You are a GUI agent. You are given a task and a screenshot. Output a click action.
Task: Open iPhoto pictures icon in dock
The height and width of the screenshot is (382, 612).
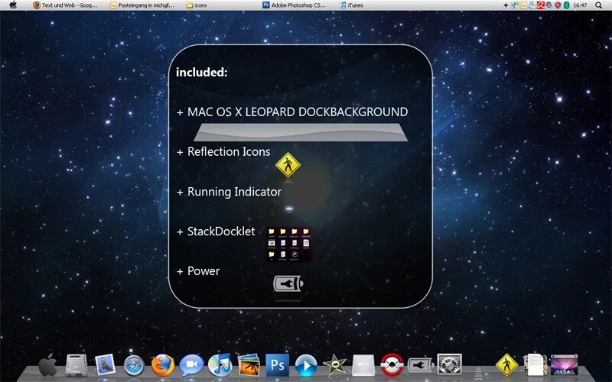coord(249,365)
